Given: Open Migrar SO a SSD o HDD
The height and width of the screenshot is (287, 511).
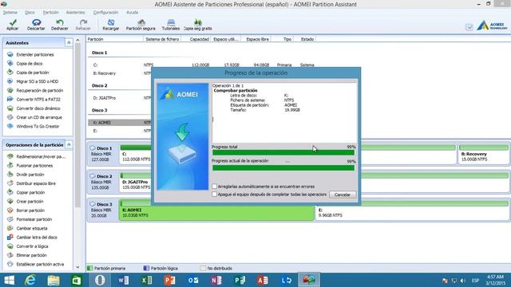Looking at the screenshot, I should [x=38, y=81].
